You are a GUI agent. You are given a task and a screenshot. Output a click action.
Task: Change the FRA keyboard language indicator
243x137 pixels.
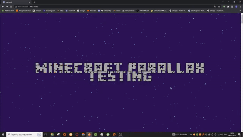point(225,135)
